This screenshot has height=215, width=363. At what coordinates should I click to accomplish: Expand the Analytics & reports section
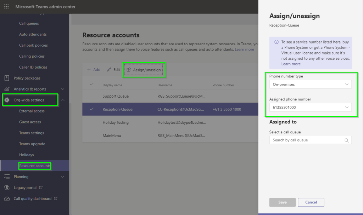click(62, 89)
